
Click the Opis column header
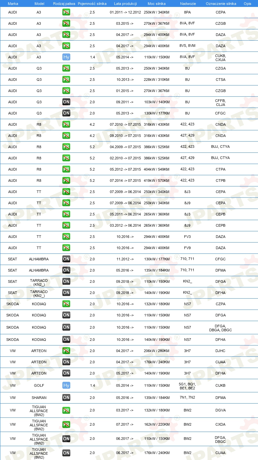tap(247, 3)
